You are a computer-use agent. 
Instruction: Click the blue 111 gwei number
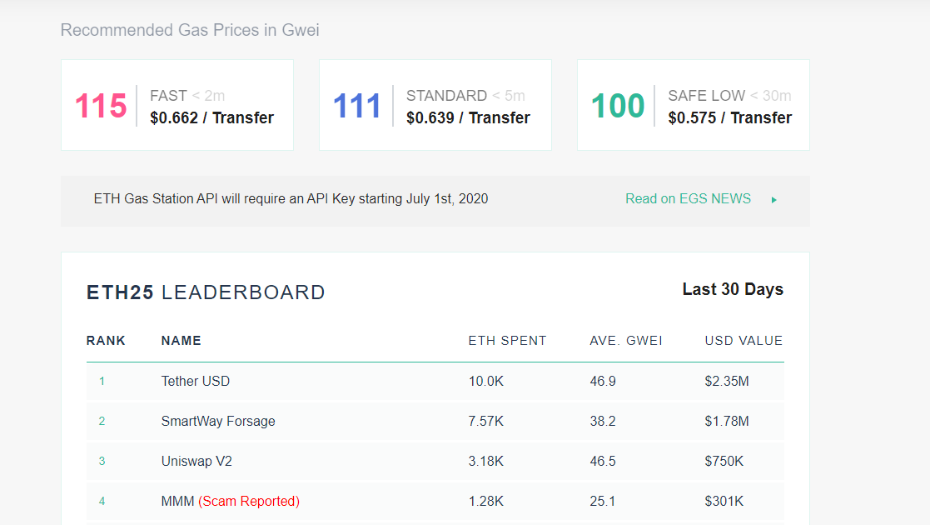click(x=357, y=106)
